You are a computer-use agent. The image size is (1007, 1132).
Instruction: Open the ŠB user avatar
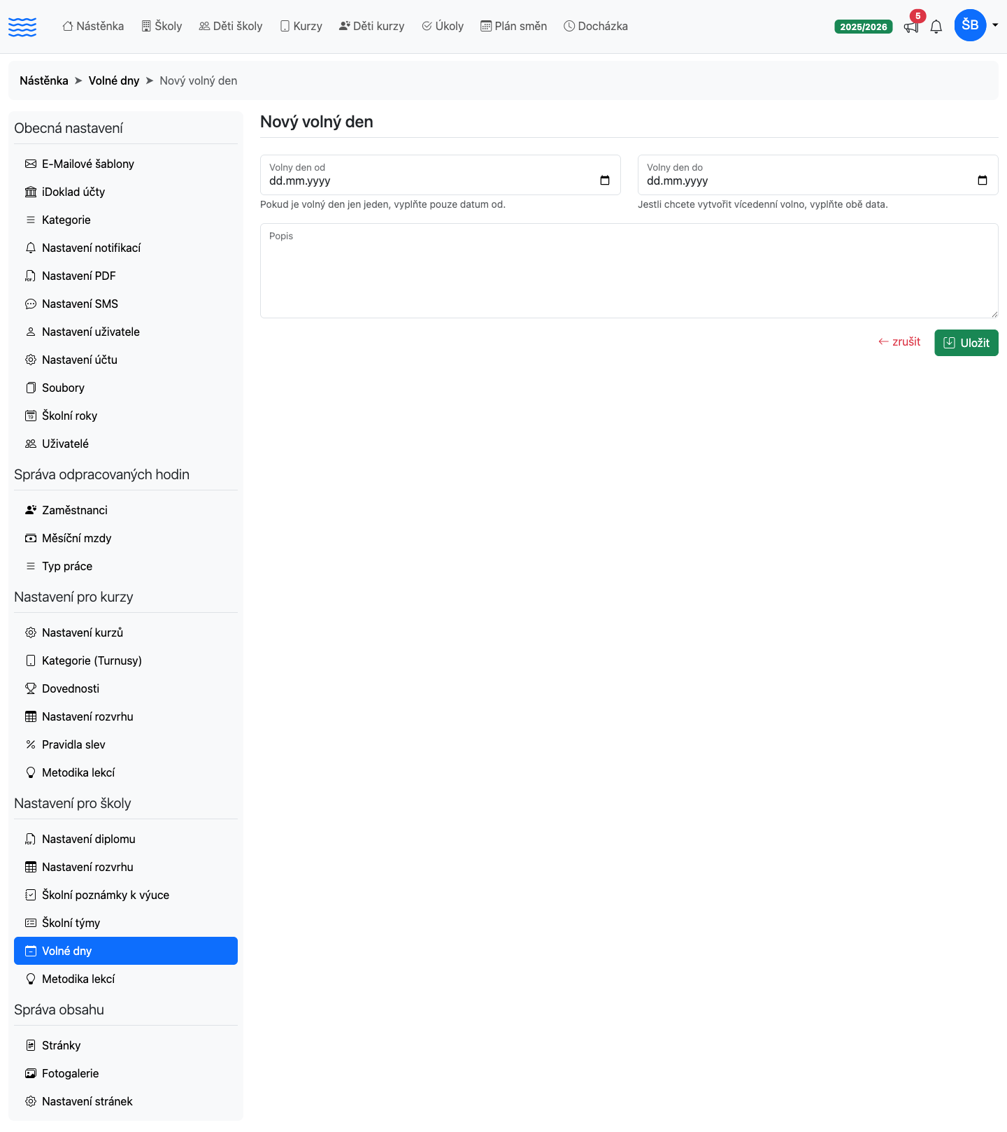tap(970, 25)
